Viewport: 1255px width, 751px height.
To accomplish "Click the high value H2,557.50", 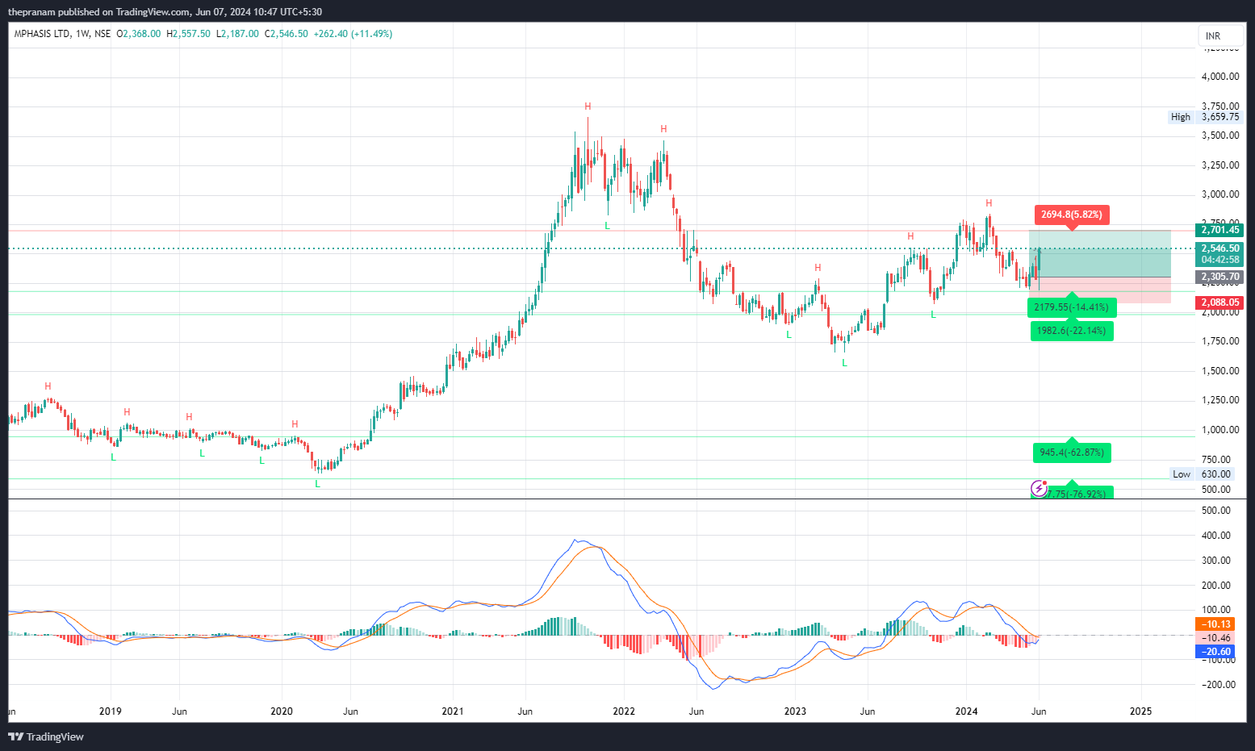I will click(x=188, y=34).
